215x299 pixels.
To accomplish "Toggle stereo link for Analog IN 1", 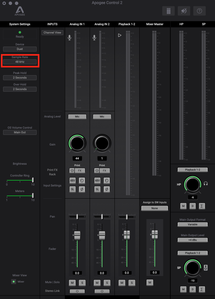I will coord(77,291).
